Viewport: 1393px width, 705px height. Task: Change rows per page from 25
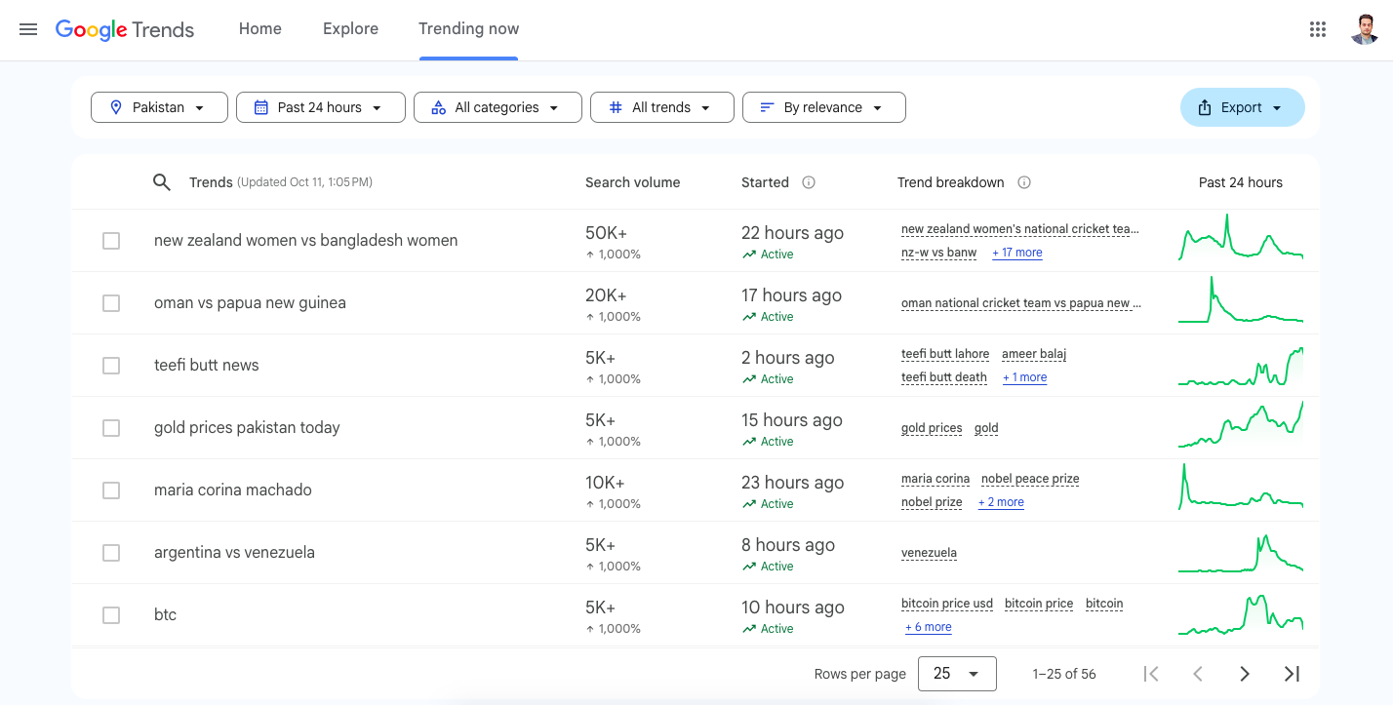[957, 674]
